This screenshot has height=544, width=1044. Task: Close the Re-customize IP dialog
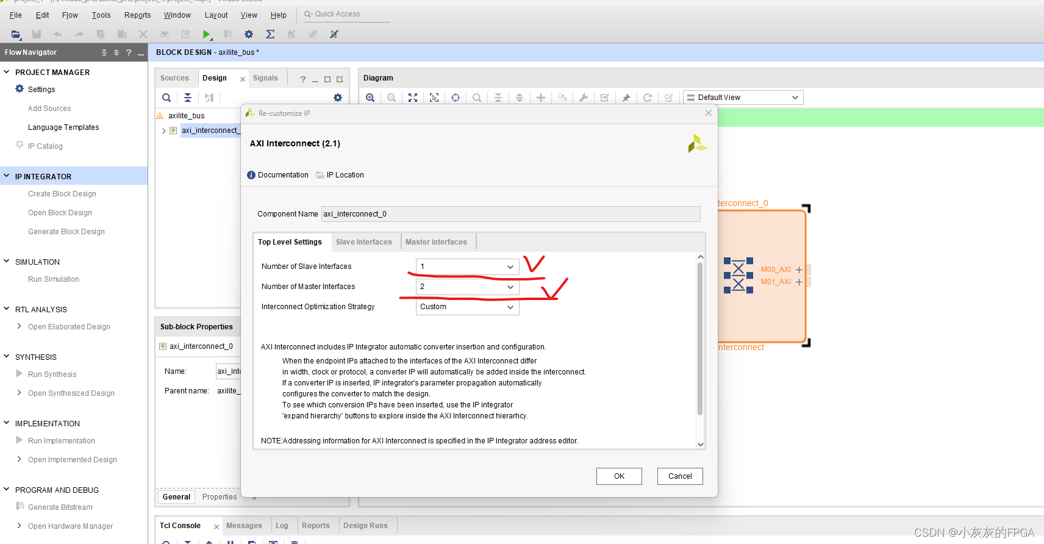tap(708, 113)
